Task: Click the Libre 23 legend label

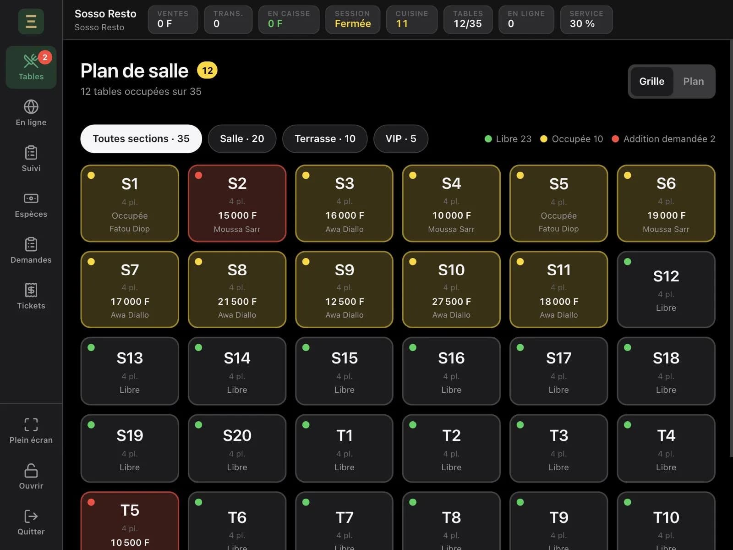Action: pos(508,139)
